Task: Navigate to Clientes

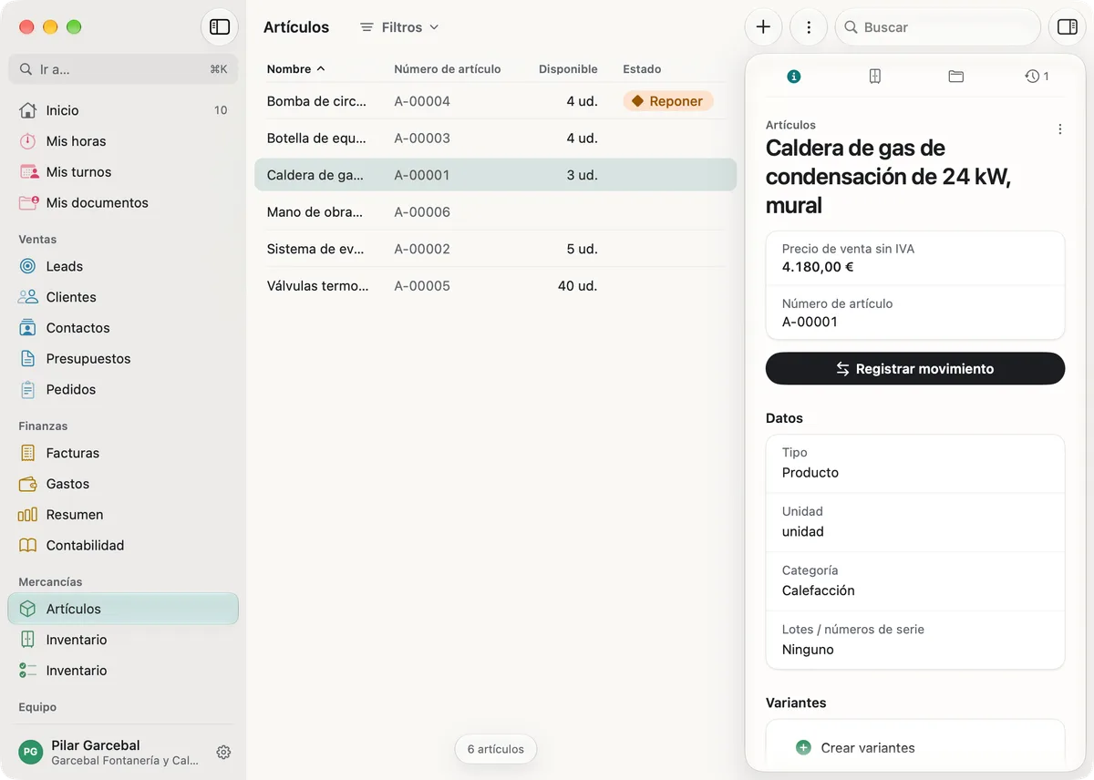Action: point(123,297)
